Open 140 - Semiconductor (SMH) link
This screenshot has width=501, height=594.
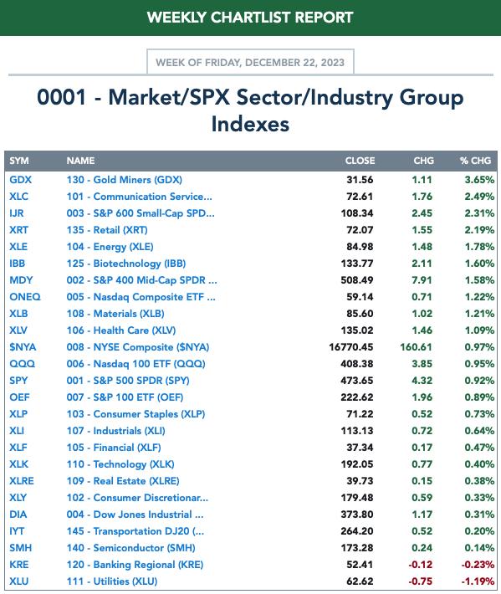[x=131, y=548]
